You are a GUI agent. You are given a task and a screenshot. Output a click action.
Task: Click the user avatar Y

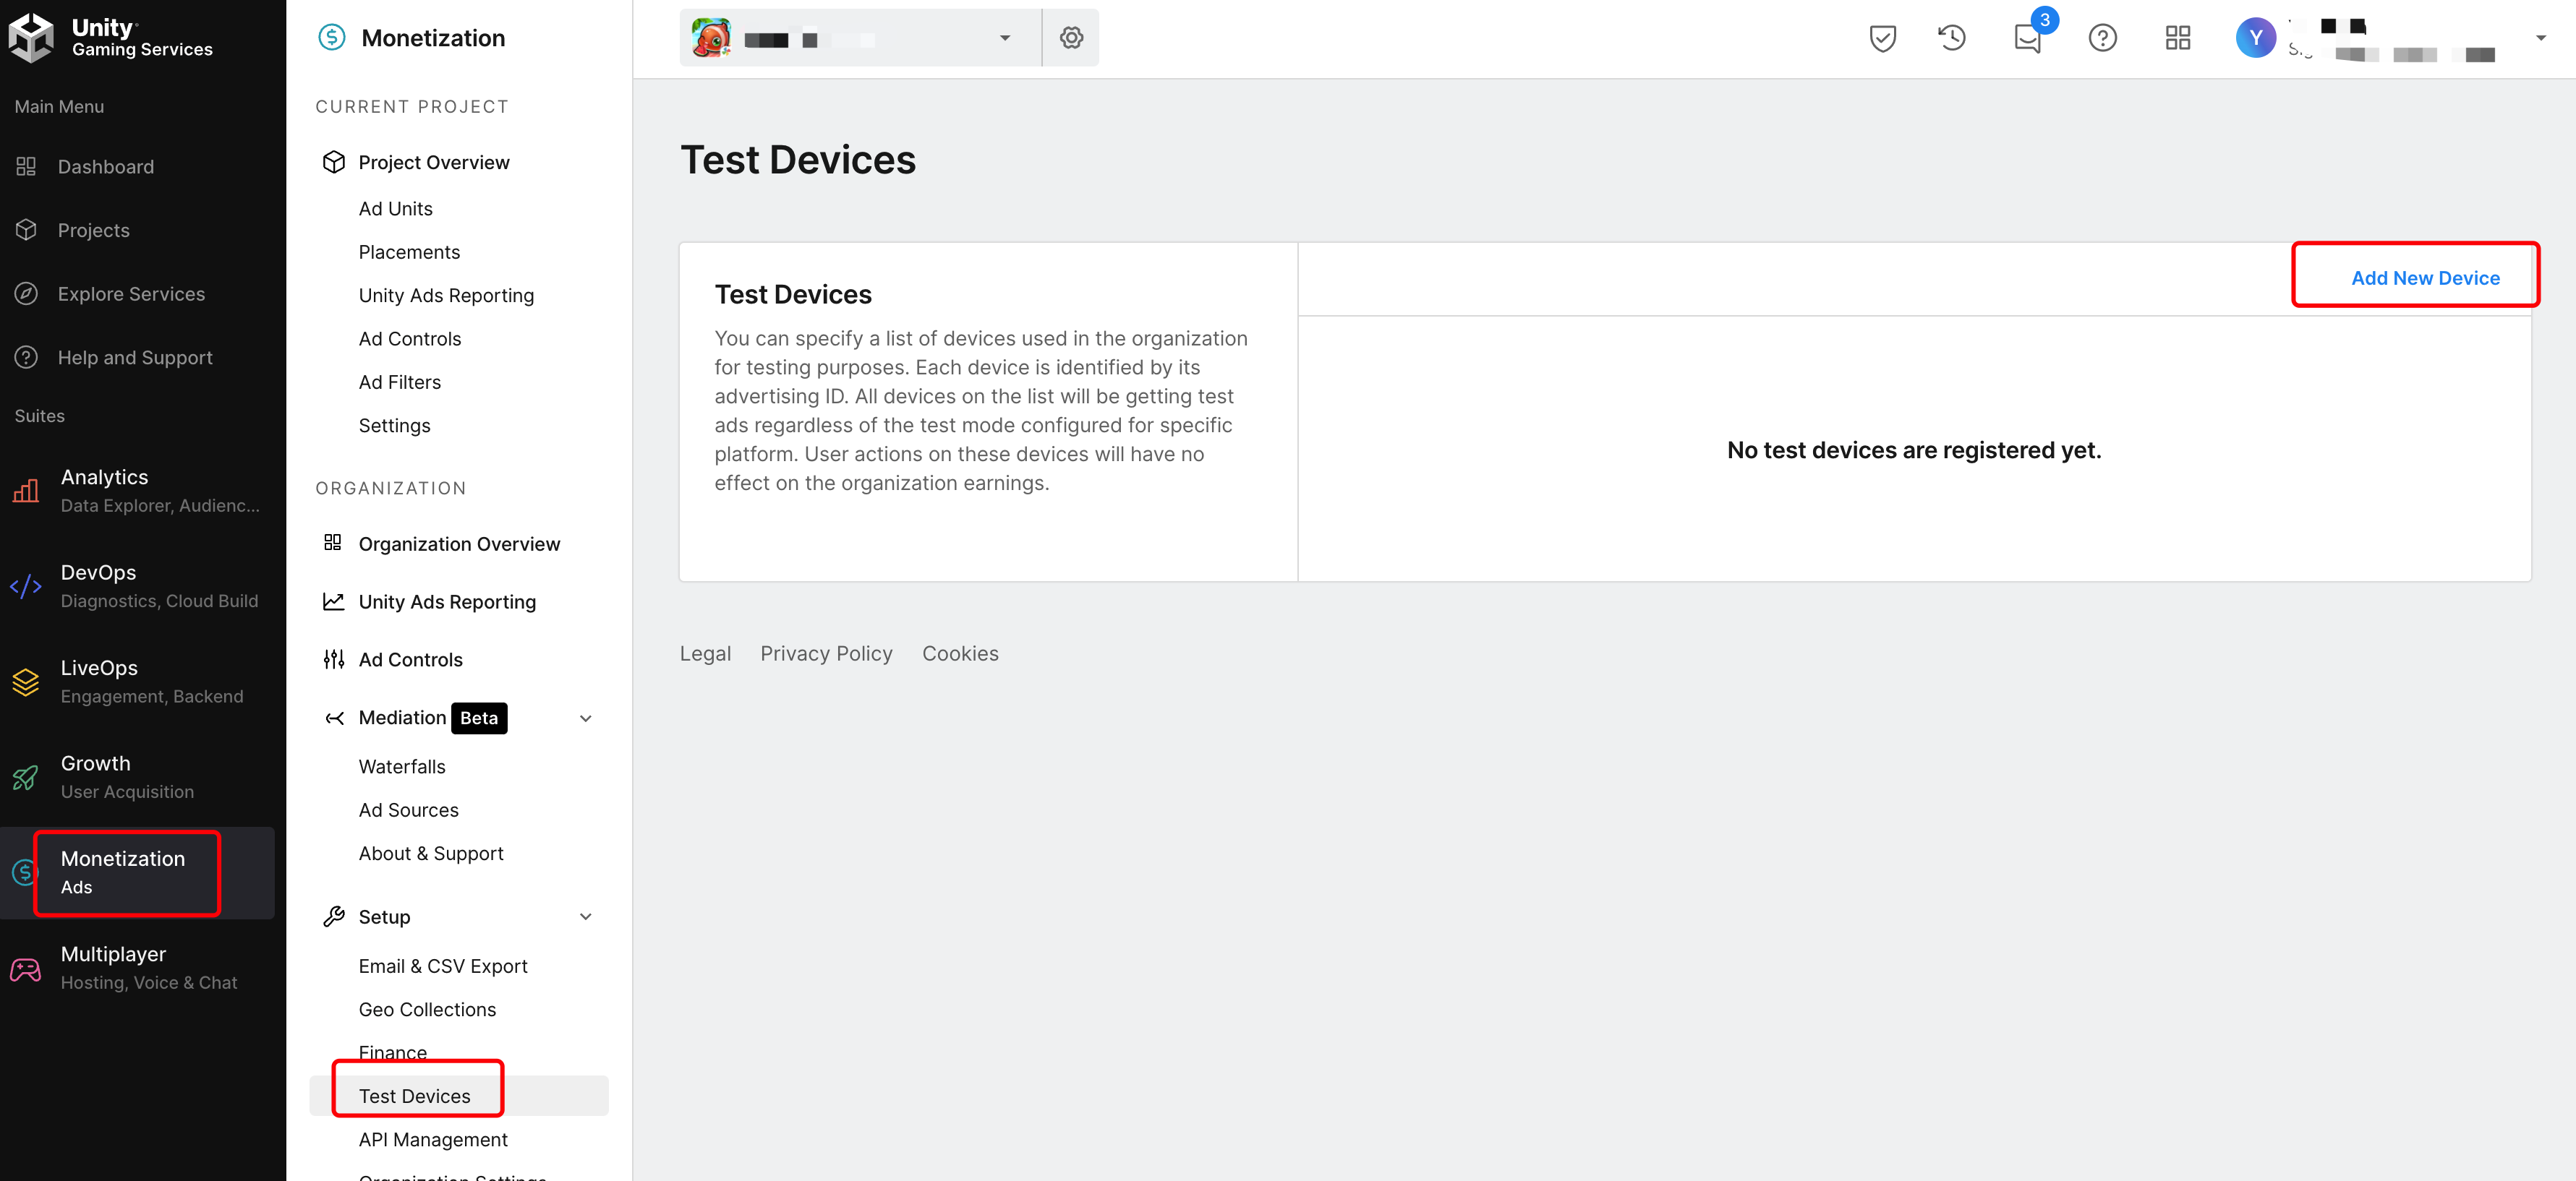[2256, 38]
